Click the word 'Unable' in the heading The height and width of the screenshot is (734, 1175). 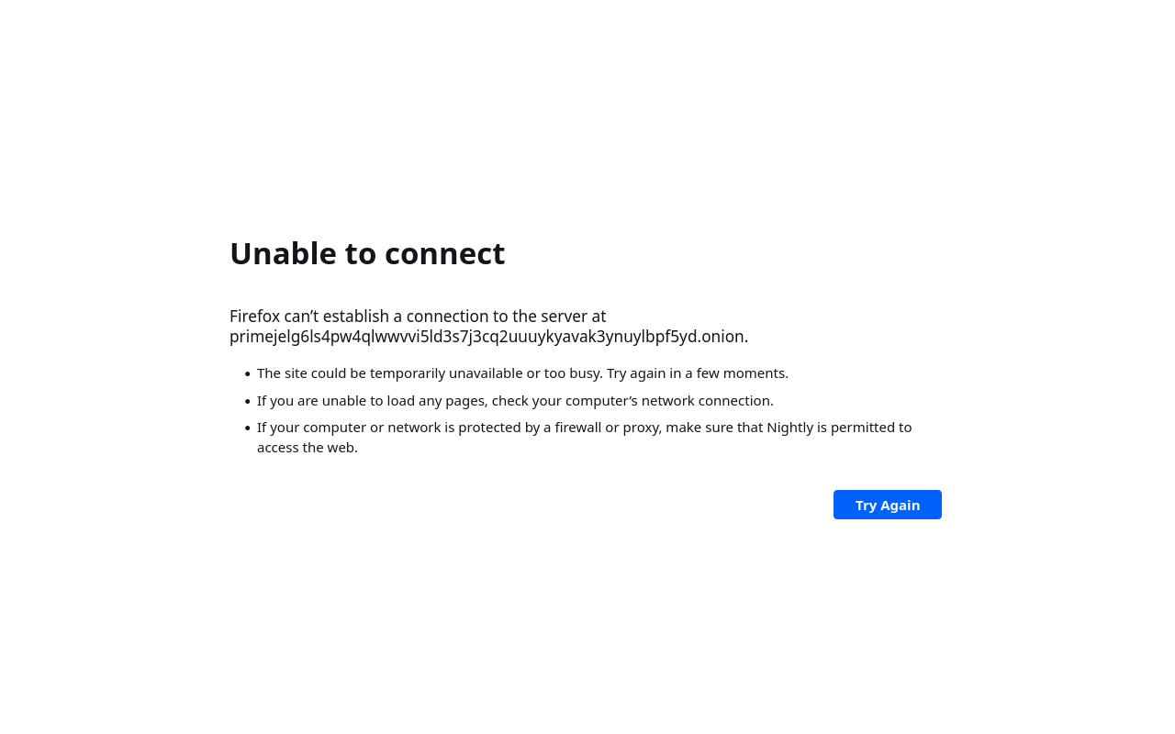point(283,253)
